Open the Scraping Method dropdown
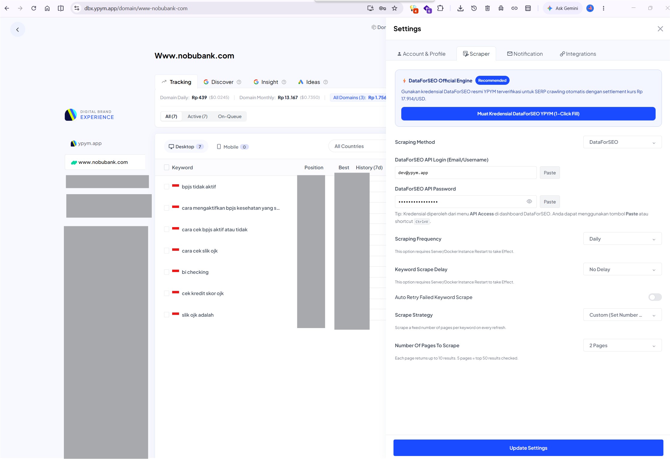670x459 pixels. (x=622, y=142)
